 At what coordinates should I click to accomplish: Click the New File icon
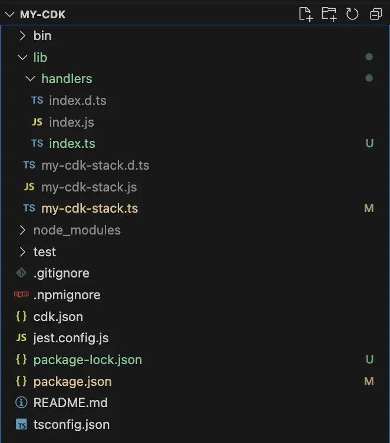pos(305,14)
